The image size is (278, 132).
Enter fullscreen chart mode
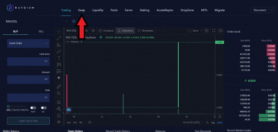click(x=214, y=31)
